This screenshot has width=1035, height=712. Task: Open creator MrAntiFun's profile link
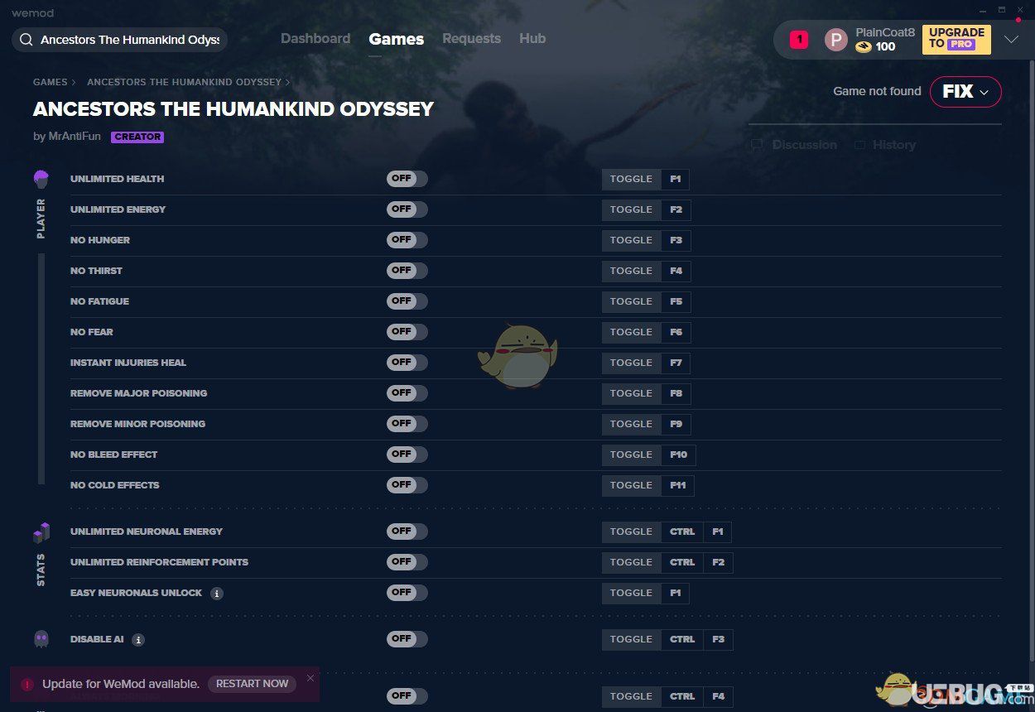(x=75, y=137)
